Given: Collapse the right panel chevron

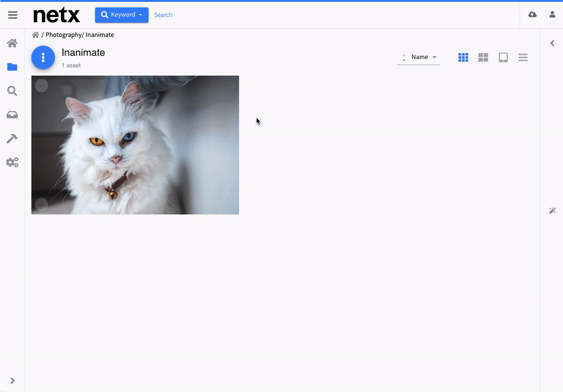Looking at the screenshot, I should [552, 43].
